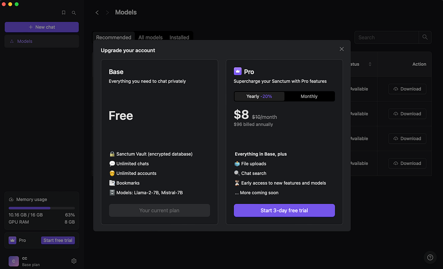This screenshot has width=443, height=269.
Task: Click the Pro crown icon in upgrade dialog
Action: click(237, 71)
